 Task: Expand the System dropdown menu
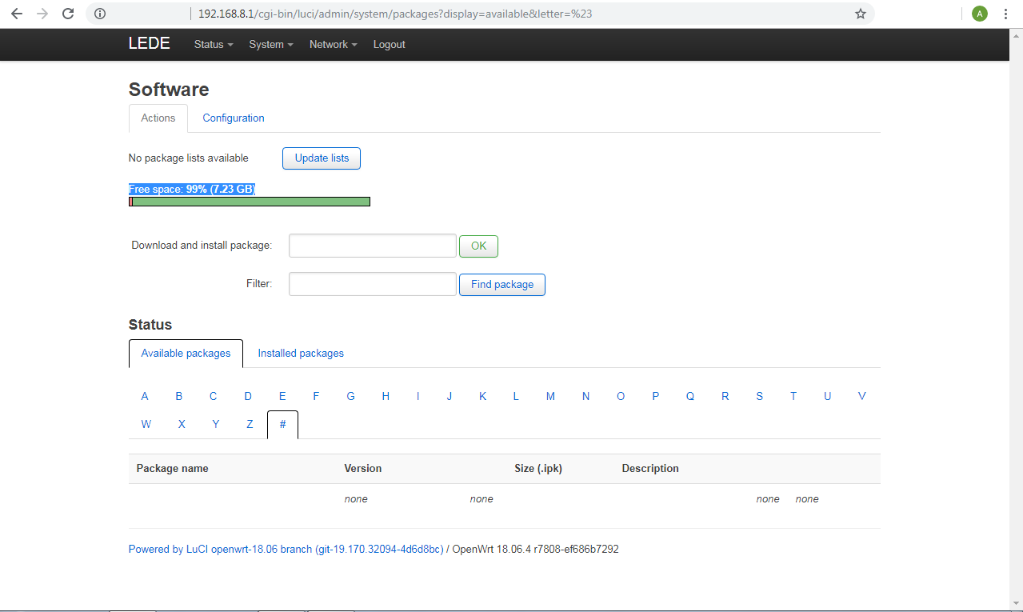click(x=271, y=45)
